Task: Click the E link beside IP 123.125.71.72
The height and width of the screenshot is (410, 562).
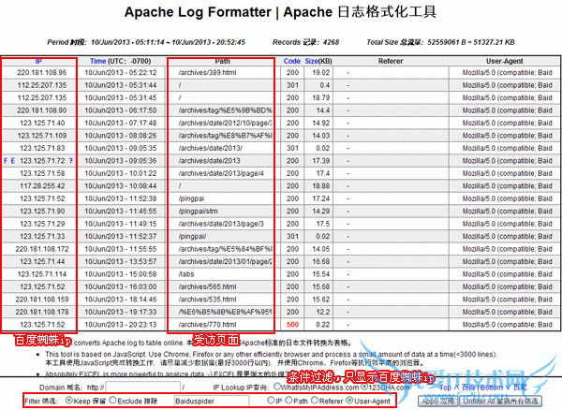Action: pyautogui.click(x=12, y=161)
